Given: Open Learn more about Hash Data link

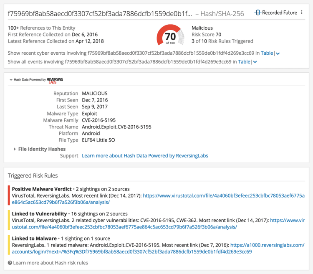Looking at the screenshot, I should tap(145, 156).
